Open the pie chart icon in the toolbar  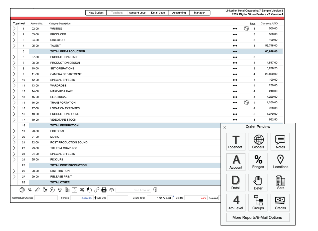(89, 190)
